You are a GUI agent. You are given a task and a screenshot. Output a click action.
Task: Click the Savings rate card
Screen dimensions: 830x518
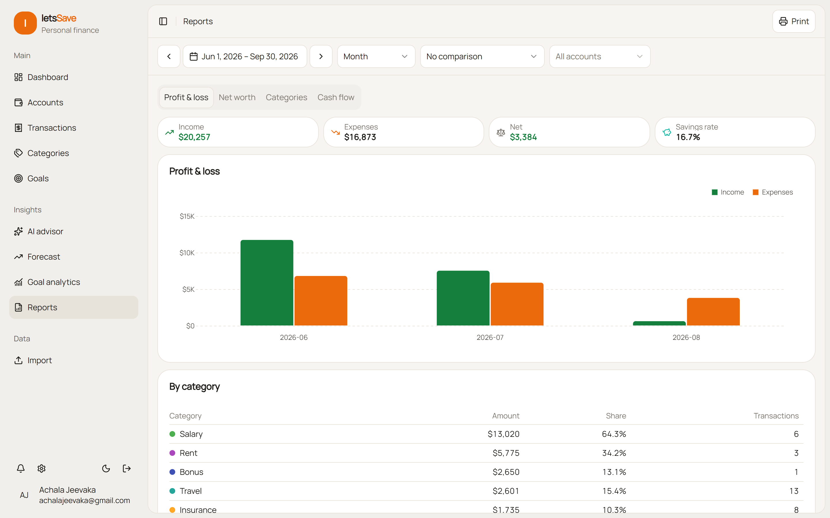point(735,132)
